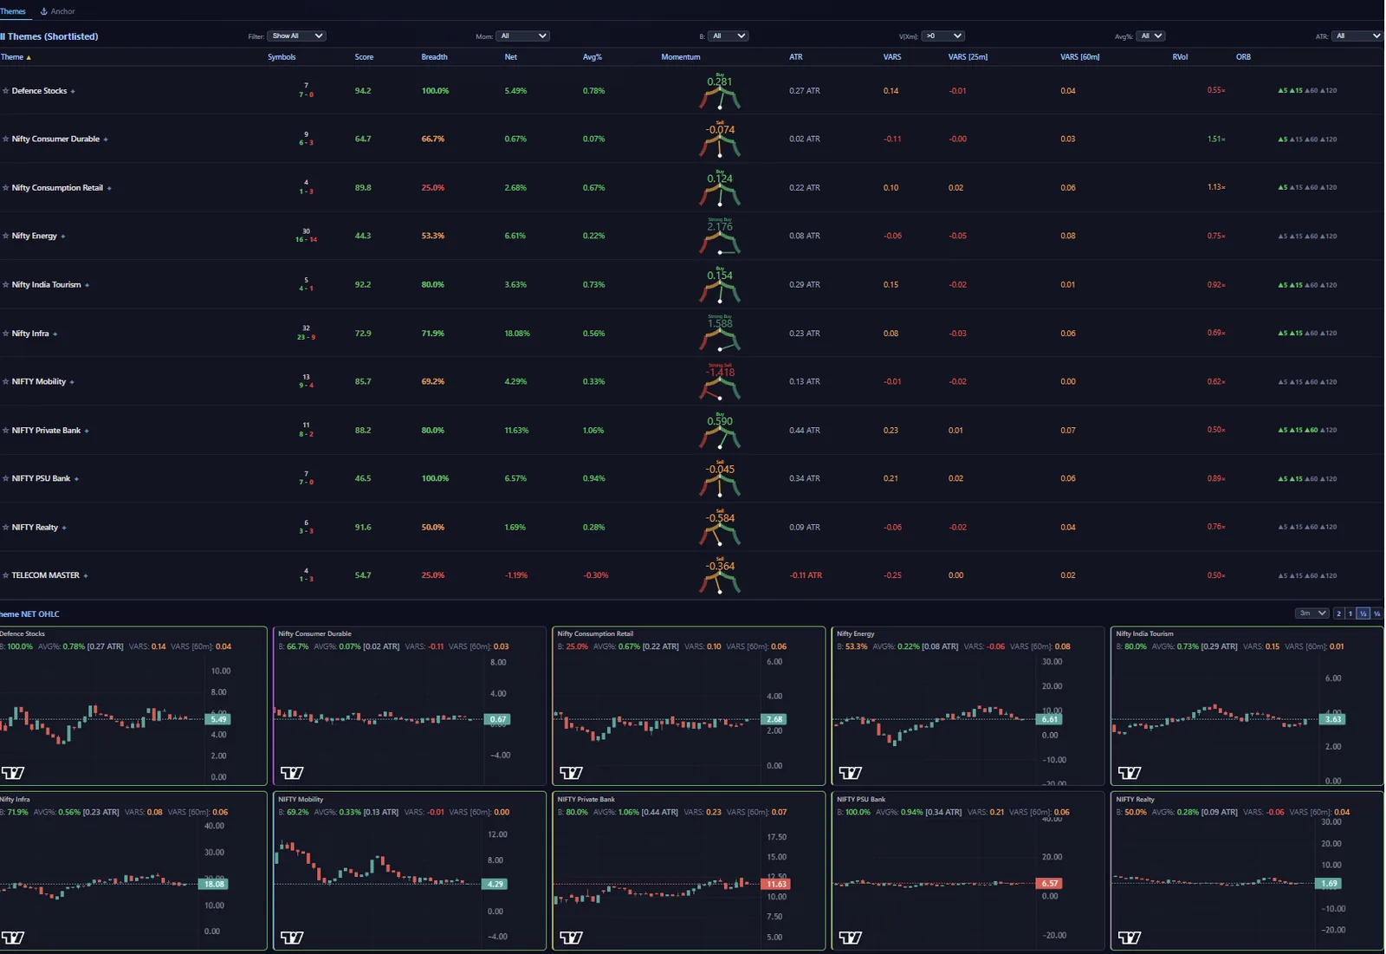Open the 3m chart interval dropdown
1386x954 pixels.
[x=1312, y=613]
